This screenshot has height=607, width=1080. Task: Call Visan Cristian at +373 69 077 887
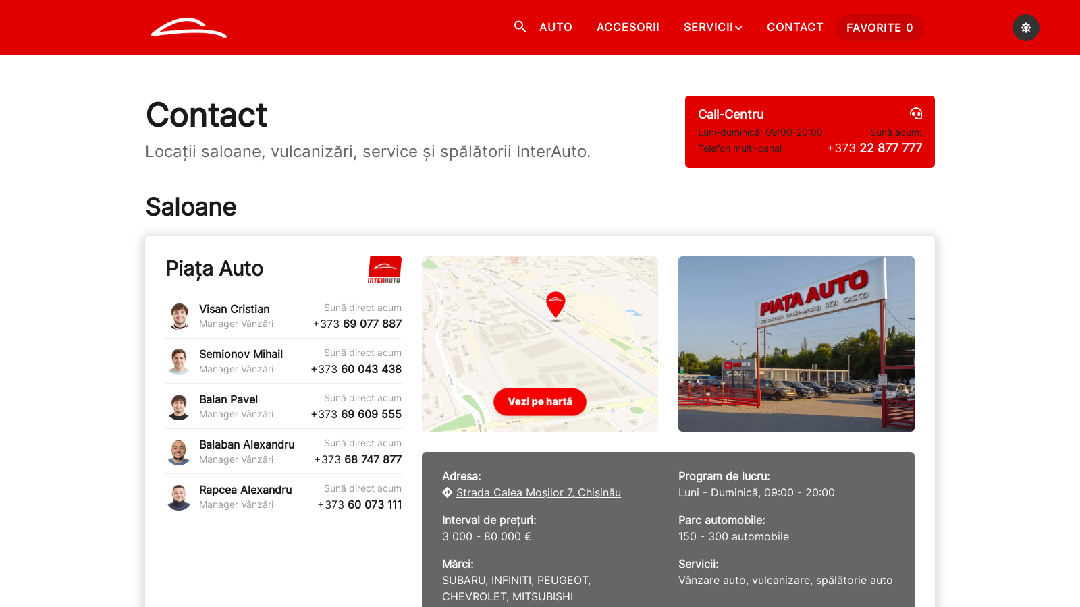point(356,324)
